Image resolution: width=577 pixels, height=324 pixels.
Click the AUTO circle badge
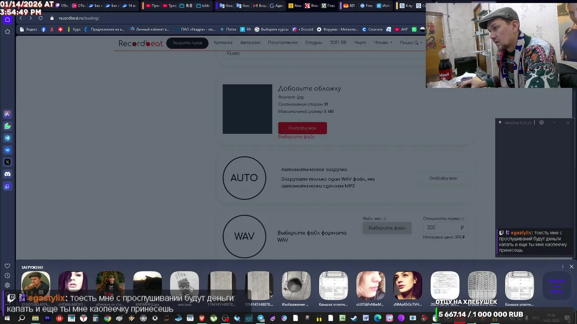click(244, 178)
